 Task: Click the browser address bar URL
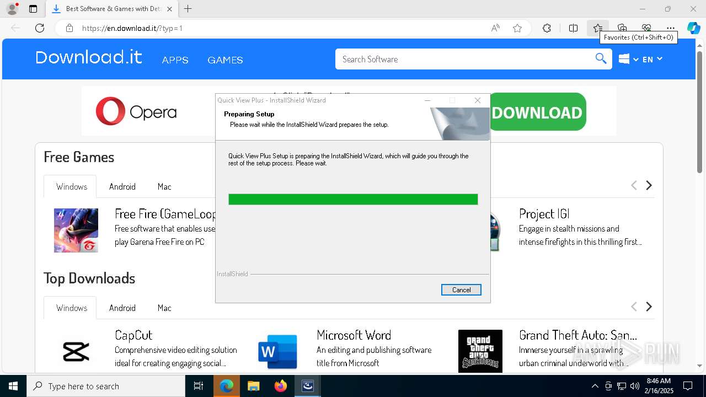tap(132, 28)
